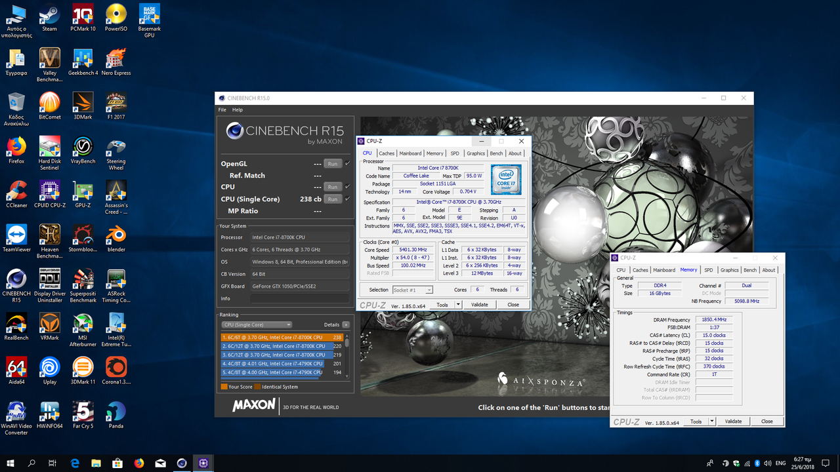Expand the ranking Details arrow button
Image resolution: width=840 pixels, height=472 pixels.
[346, 324]
